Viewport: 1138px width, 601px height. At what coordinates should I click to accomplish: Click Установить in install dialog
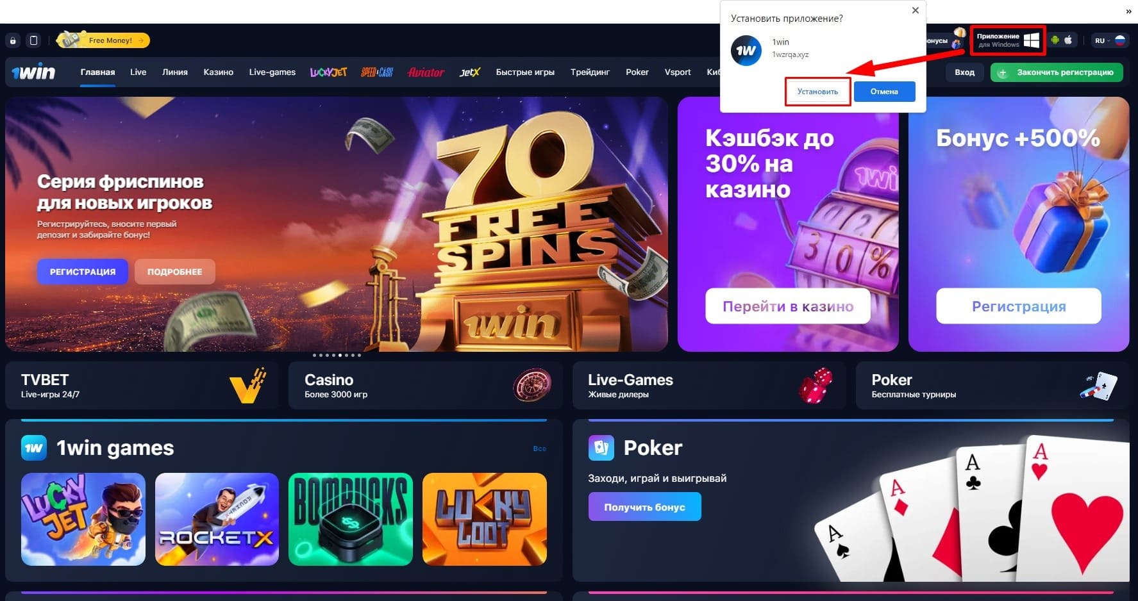tap(817, 92)
